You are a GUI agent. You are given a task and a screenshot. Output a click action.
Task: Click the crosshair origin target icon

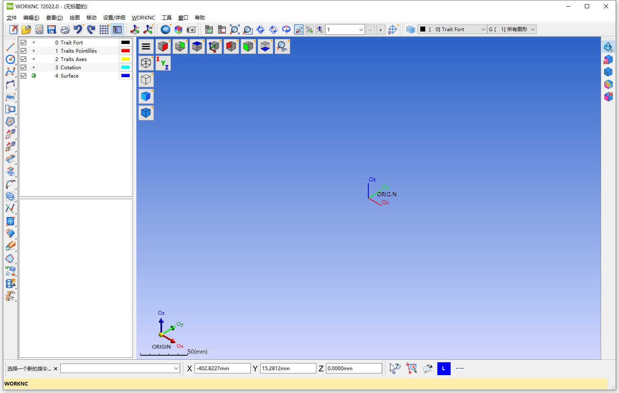393,29
